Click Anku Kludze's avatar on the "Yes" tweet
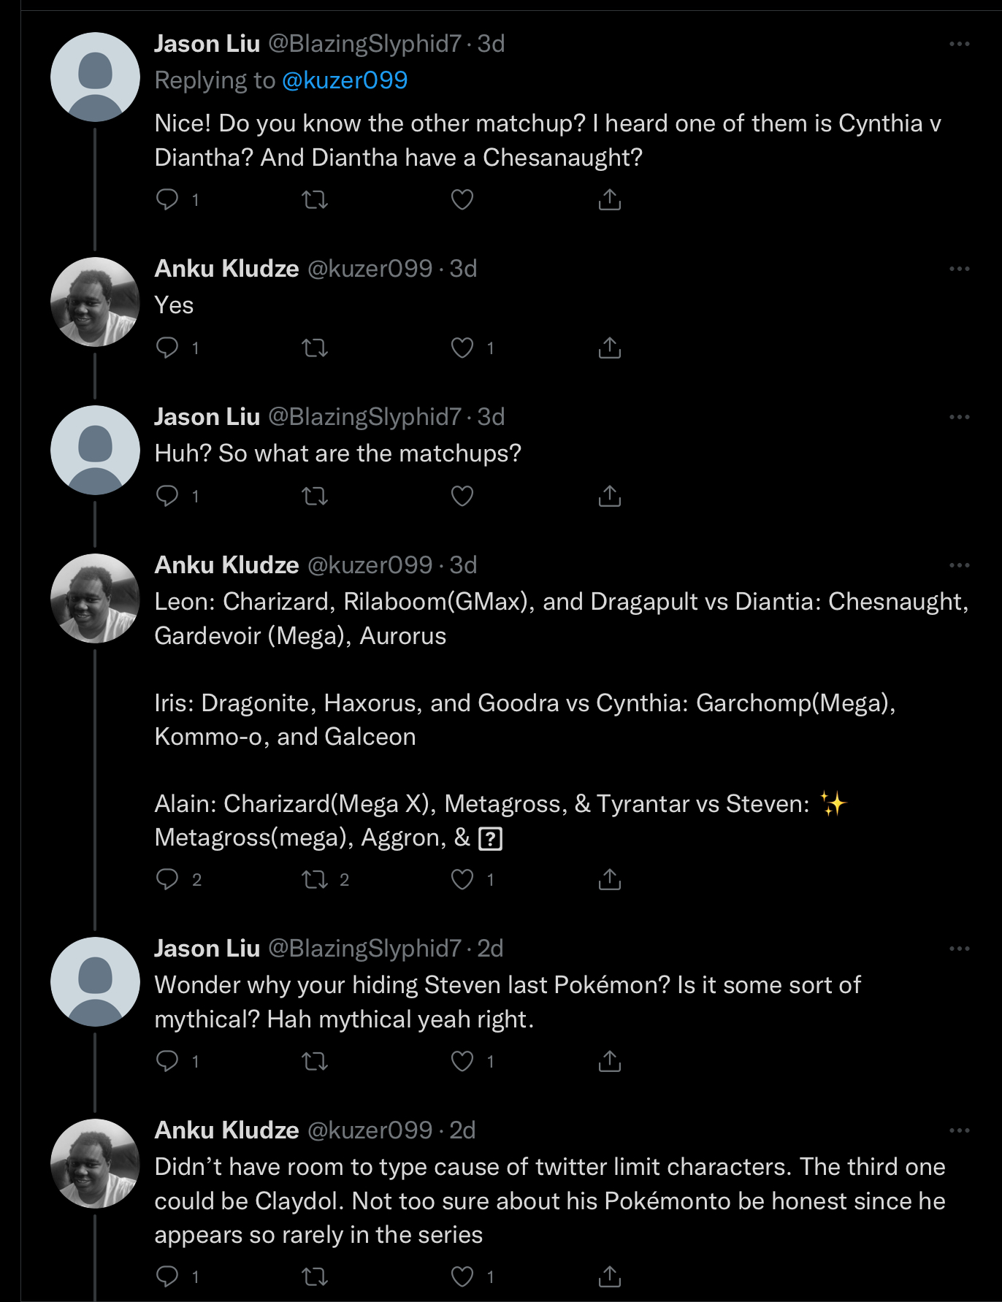 [95, 302]
